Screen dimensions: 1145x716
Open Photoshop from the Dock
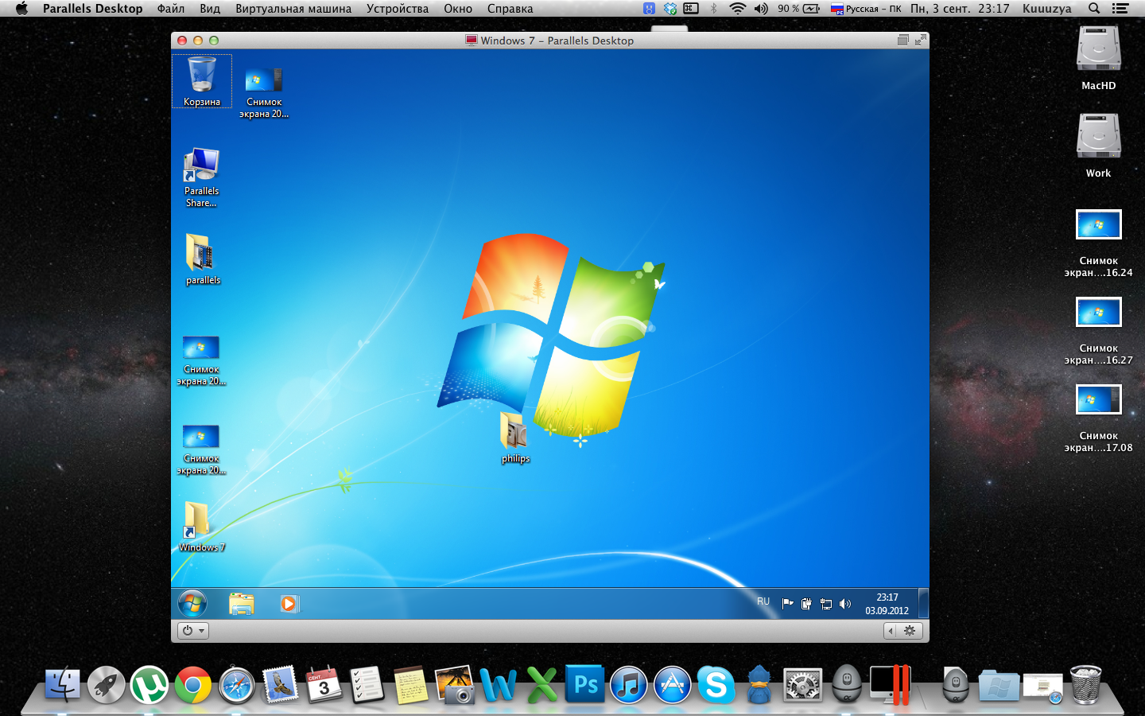pos(585,684)
